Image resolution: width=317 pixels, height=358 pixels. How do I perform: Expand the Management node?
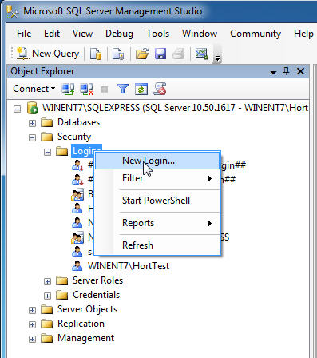(32, 339)
